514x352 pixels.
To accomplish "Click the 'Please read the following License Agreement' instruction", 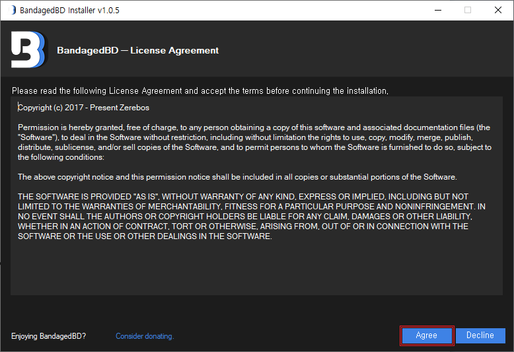I will pyautogui.click(x=200, y=90).
